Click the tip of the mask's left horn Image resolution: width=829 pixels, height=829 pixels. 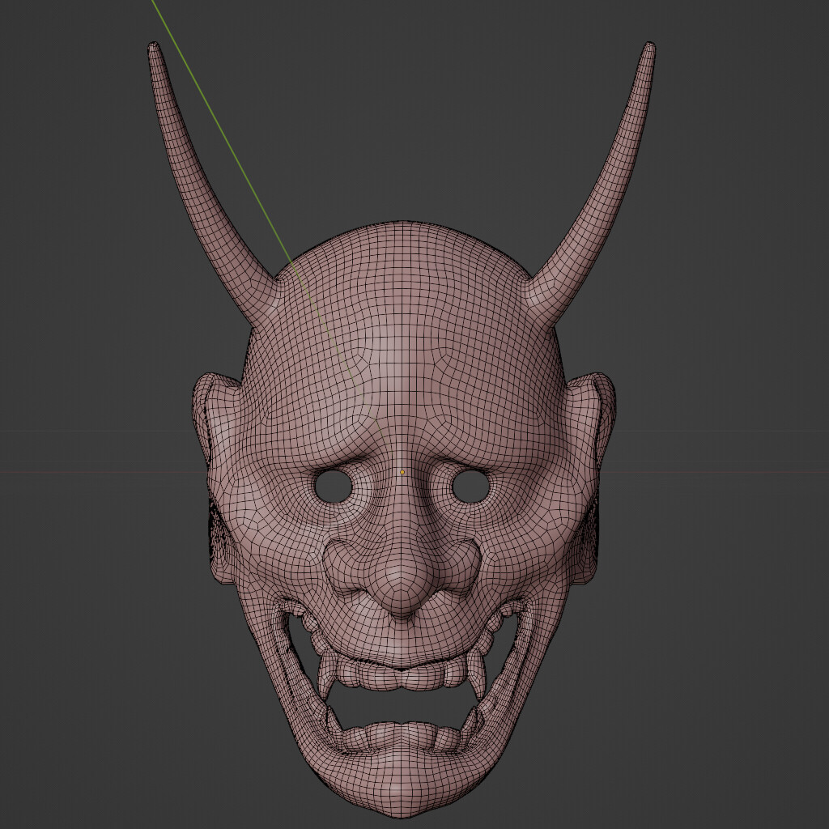[x=153, y=46]
